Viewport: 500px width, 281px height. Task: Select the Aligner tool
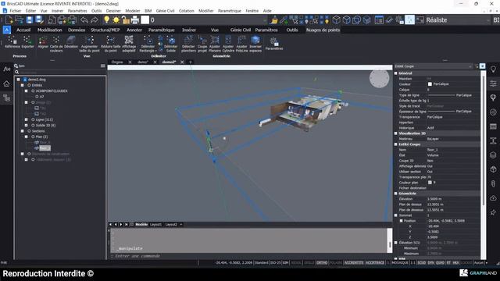[43, 42]
